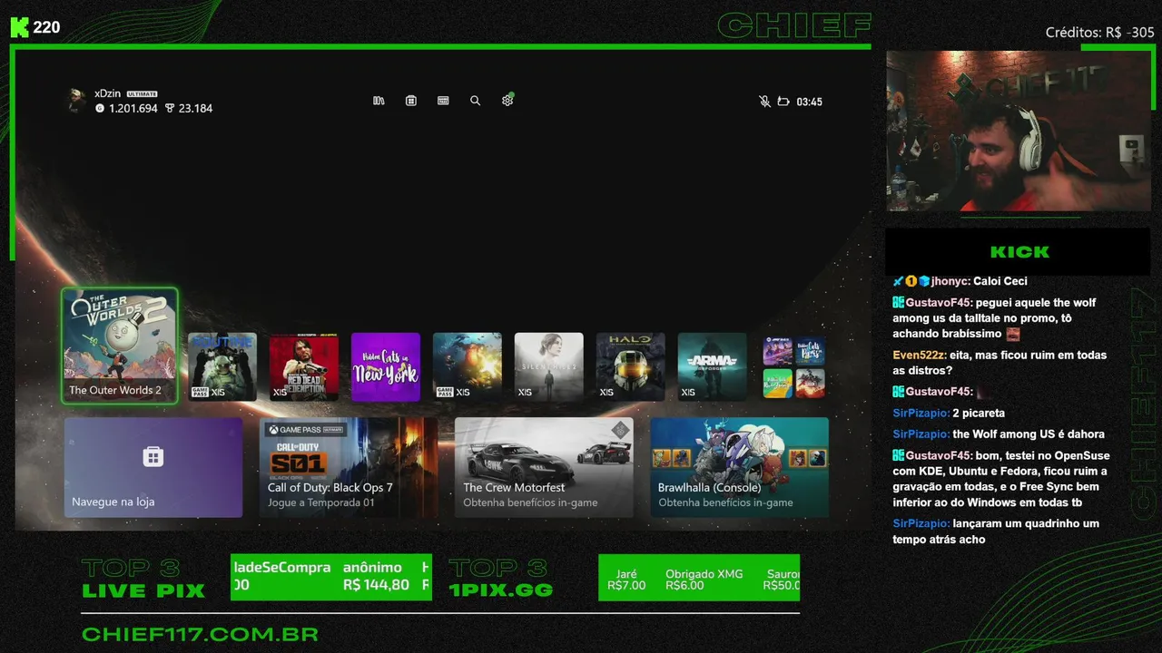Viewport: 1162px width, 653px height.
Task: Click the Kick logo beside 220
Action: tap(19, 27)
